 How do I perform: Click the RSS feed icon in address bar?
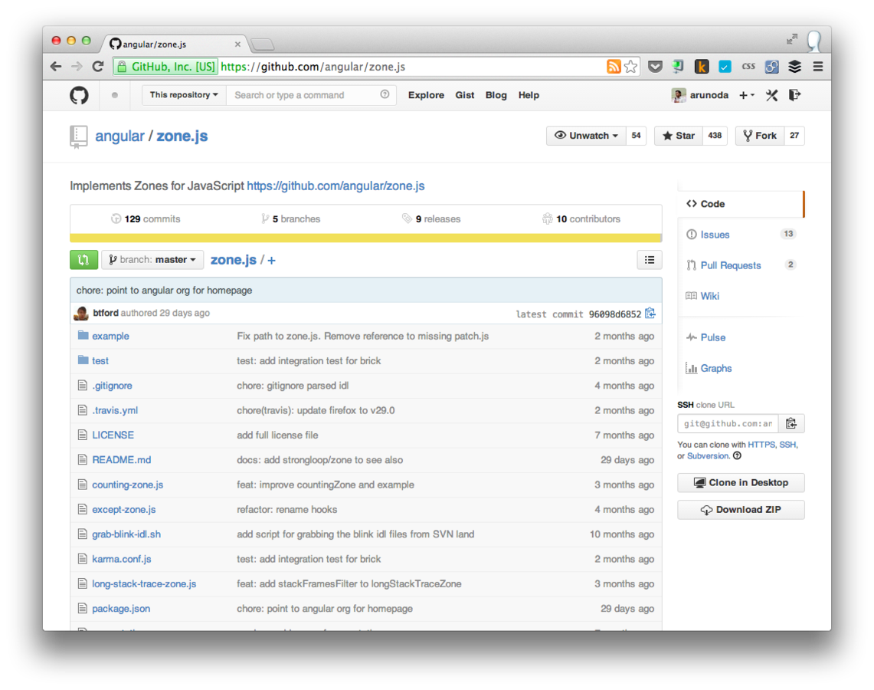pyautogui.click(x=614, y=67)
